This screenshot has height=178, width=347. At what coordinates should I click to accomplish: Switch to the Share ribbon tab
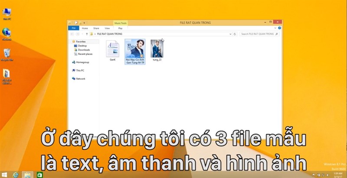96,28
